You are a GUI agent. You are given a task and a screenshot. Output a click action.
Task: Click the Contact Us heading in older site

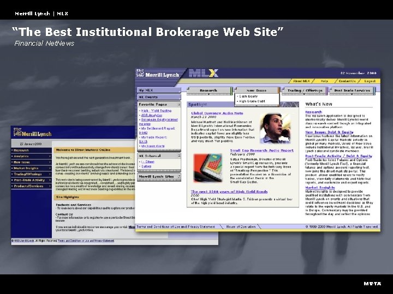pyautogui.click(x=64, y=215)
